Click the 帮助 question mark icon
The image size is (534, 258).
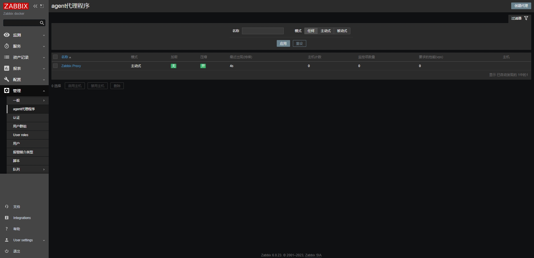(x=7, y=229)
